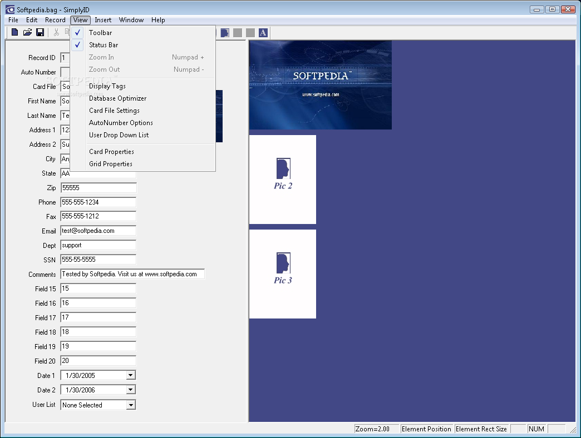Open Card Properties from View menu
581x438 pixels.
(142, 152)
